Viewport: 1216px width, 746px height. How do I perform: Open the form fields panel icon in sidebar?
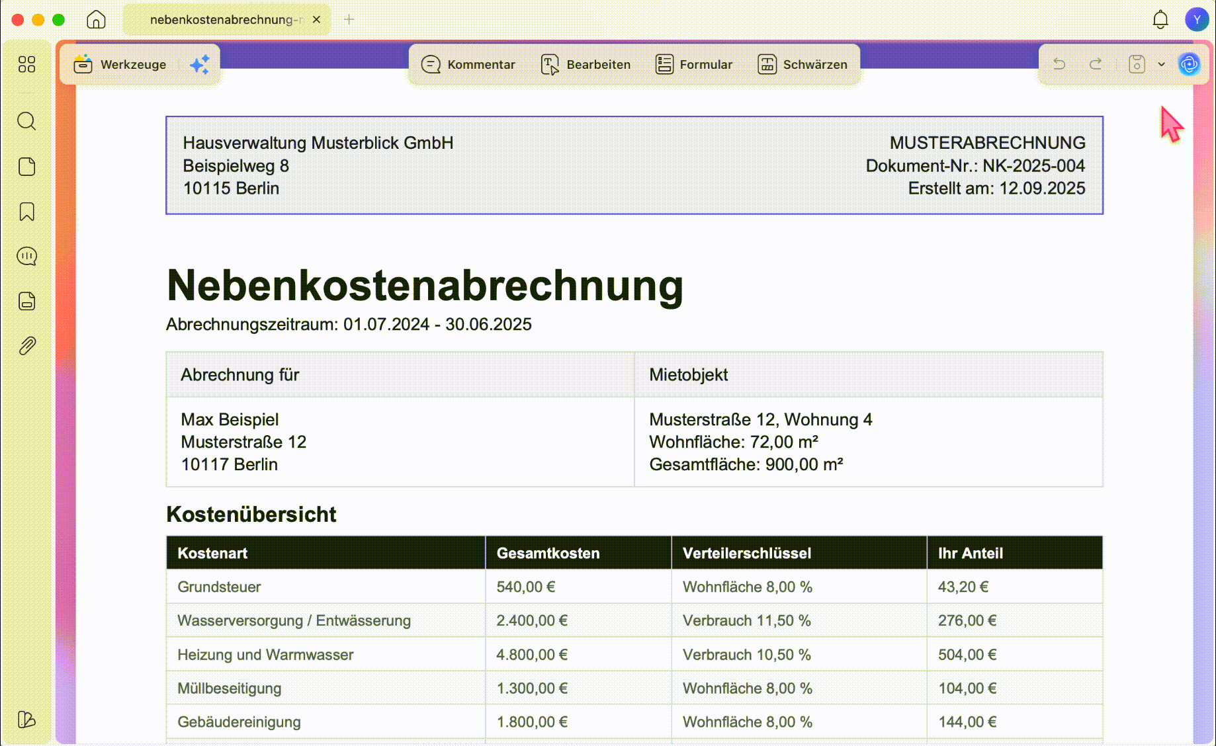pos(26,301)
